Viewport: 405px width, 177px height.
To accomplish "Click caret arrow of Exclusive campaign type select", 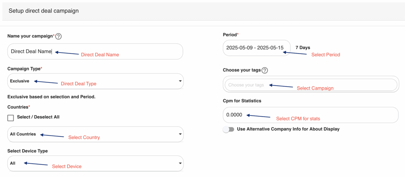I will pos(180,81).
